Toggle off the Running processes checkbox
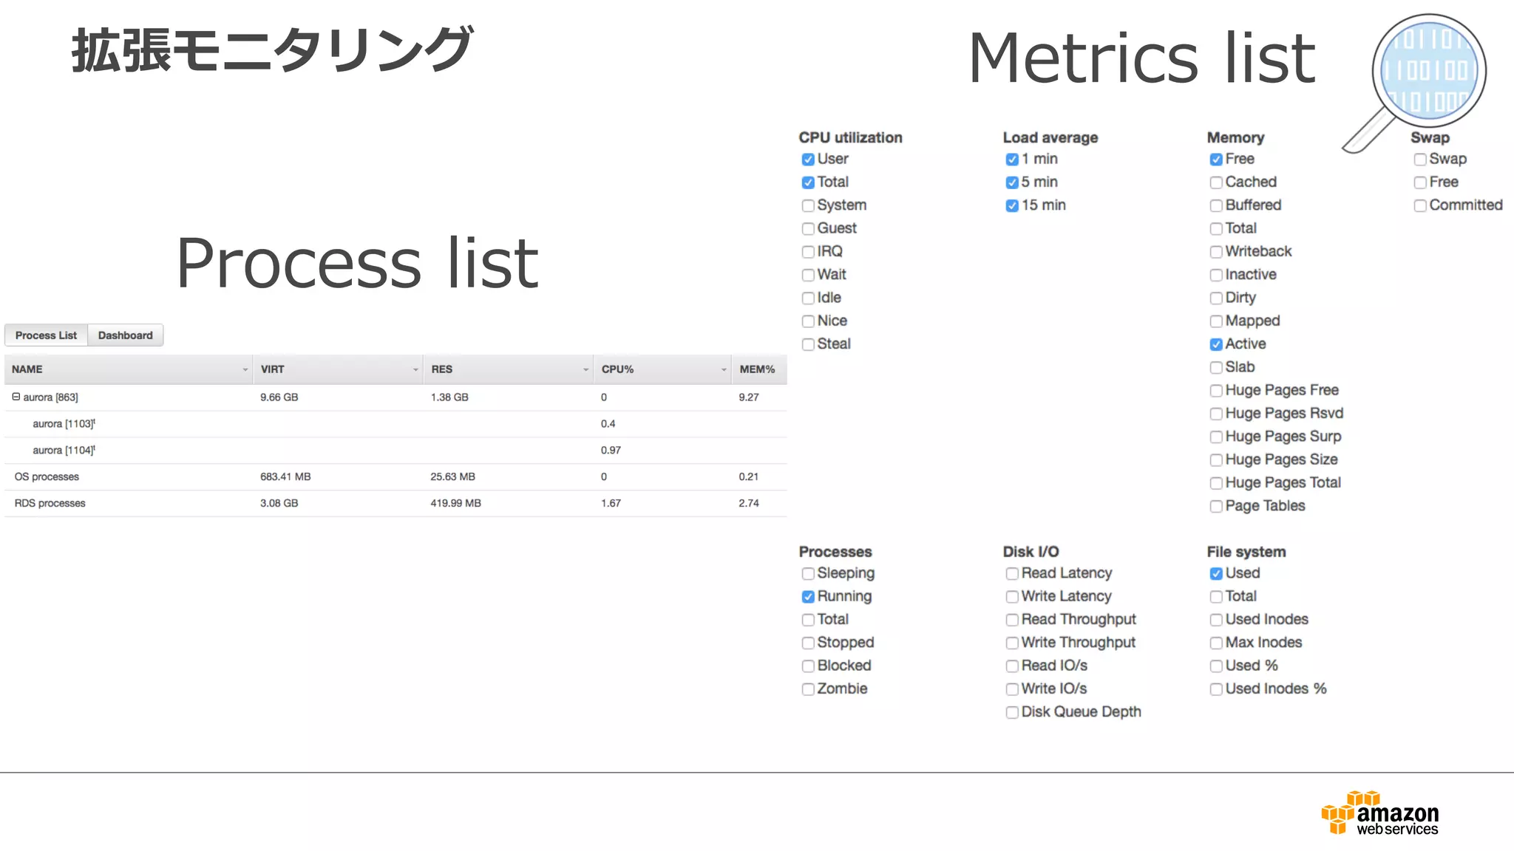This screenshot has height=851, width=1514. (808, 597)
